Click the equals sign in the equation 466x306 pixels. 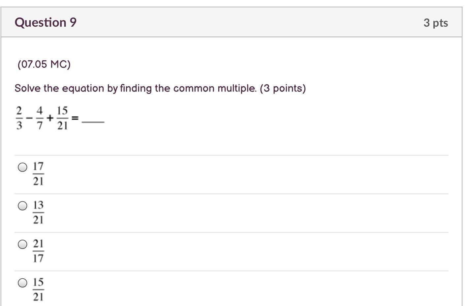75,118
